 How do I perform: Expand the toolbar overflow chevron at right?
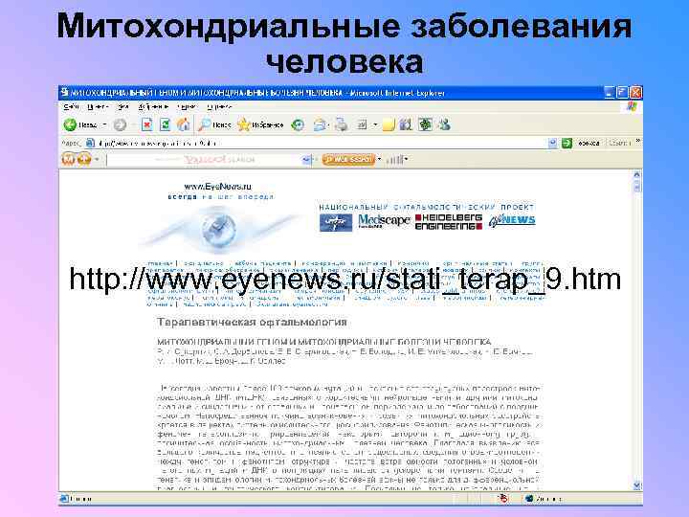[638, 142]
